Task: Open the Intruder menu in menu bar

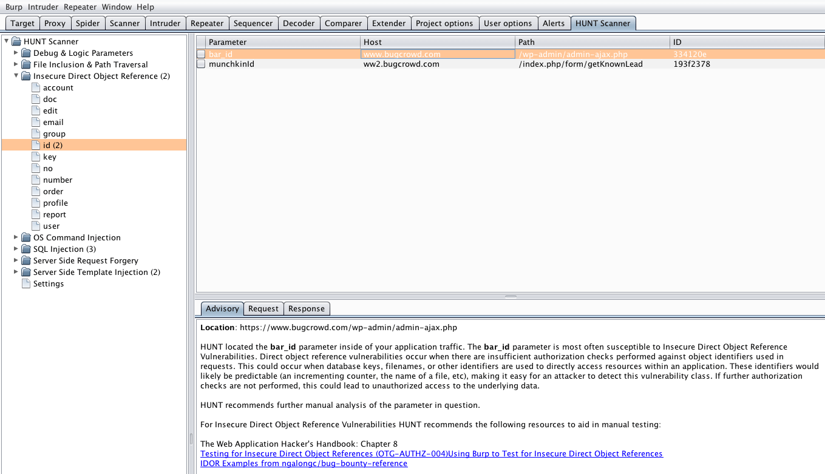Action: click(43, 7)
